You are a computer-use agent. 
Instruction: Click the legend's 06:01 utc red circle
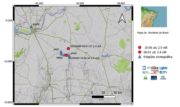point(140,52)
